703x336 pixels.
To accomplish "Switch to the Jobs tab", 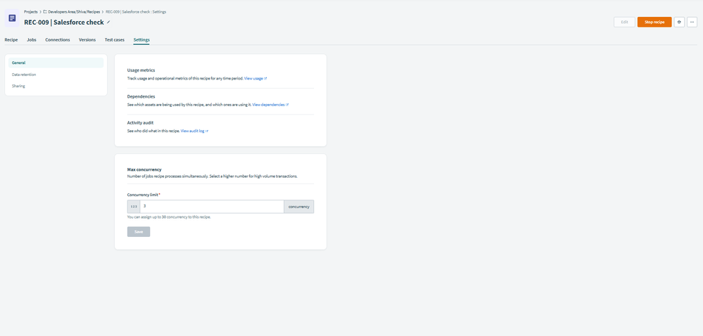I will click(32, 40).
